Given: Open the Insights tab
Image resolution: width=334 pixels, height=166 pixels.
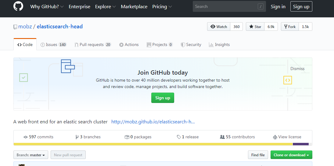Looking at the screenshot, I should pyautogui.click(x=219, y=44).
